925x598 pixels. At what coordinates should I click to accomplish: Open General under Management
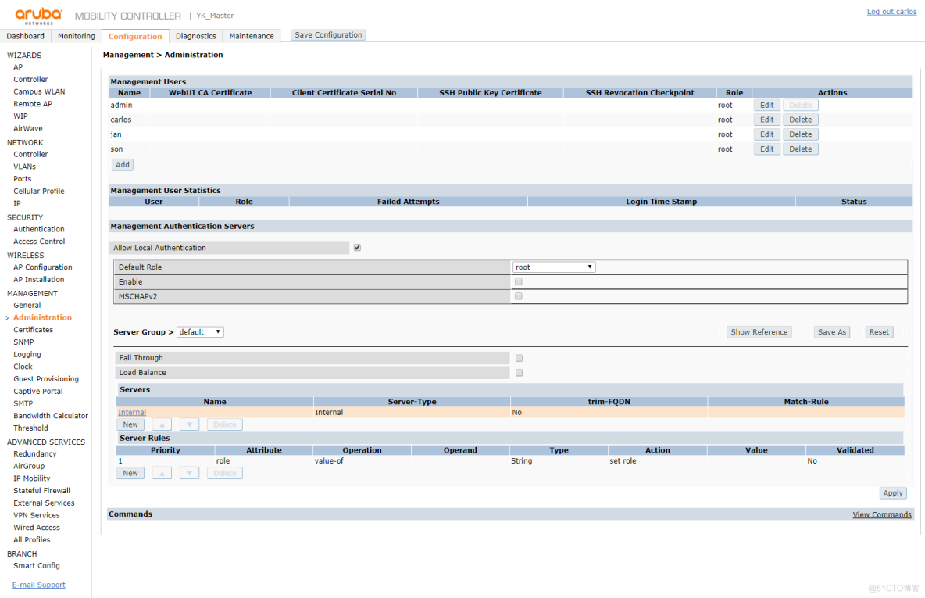[x=27, y=305]
